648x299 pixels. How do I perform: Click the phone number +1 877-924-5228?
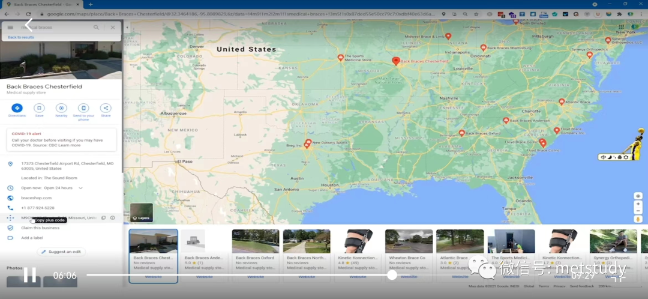38,208
